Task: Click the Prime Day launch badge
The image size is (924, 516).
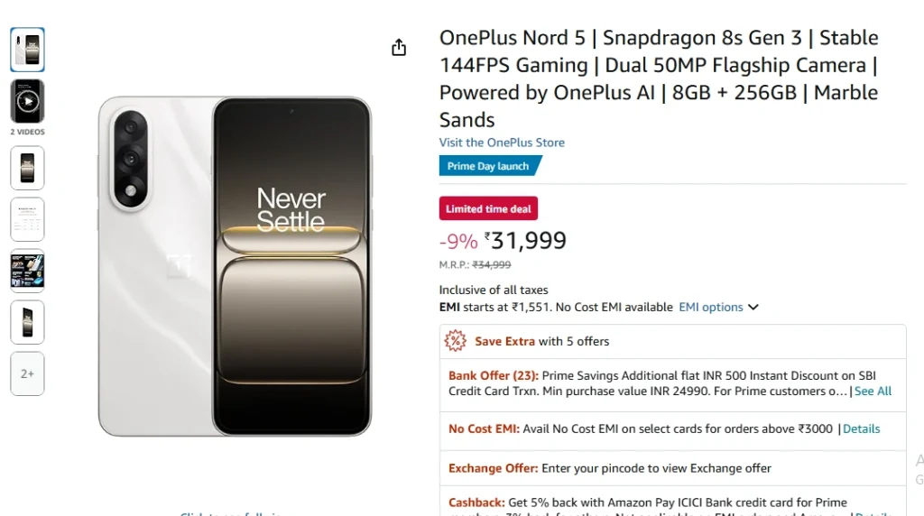Action: click(488, 166)
